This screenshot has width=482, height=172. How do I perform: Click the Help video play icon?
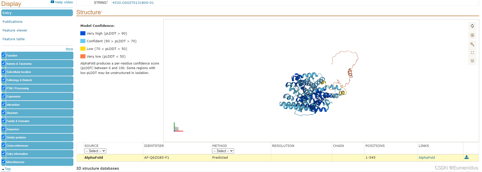point(52,2)
